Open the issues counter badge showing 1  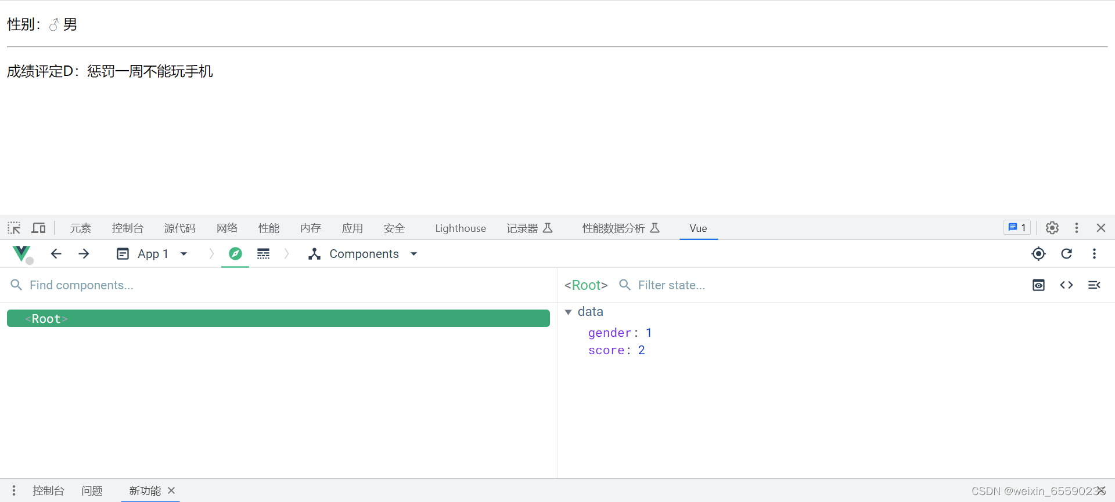(x=1017, y=228)
